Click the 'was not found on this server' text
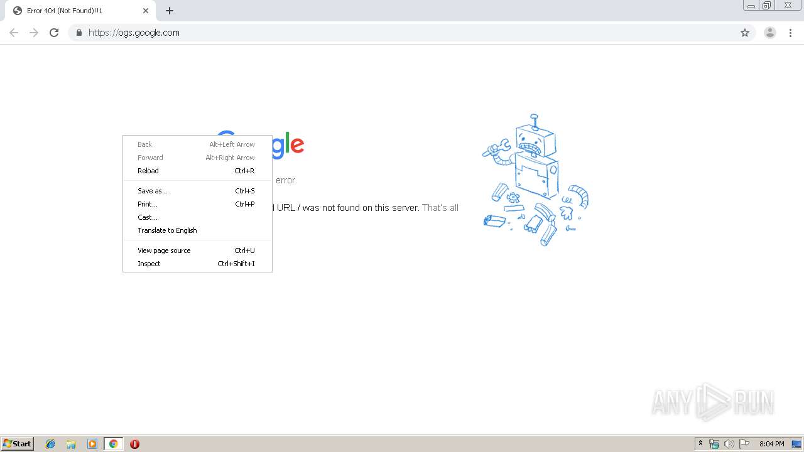This screenshot has width=804, height=452. [361, 208]
